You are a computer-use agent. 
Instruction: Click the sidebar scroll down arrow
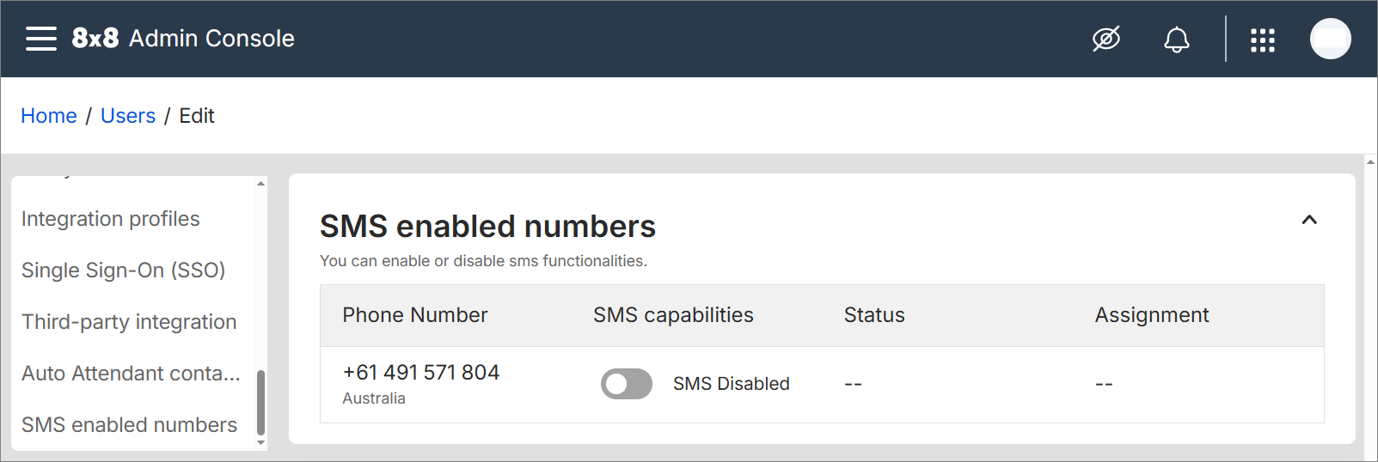pyautogui.click(x=260, y=443)
